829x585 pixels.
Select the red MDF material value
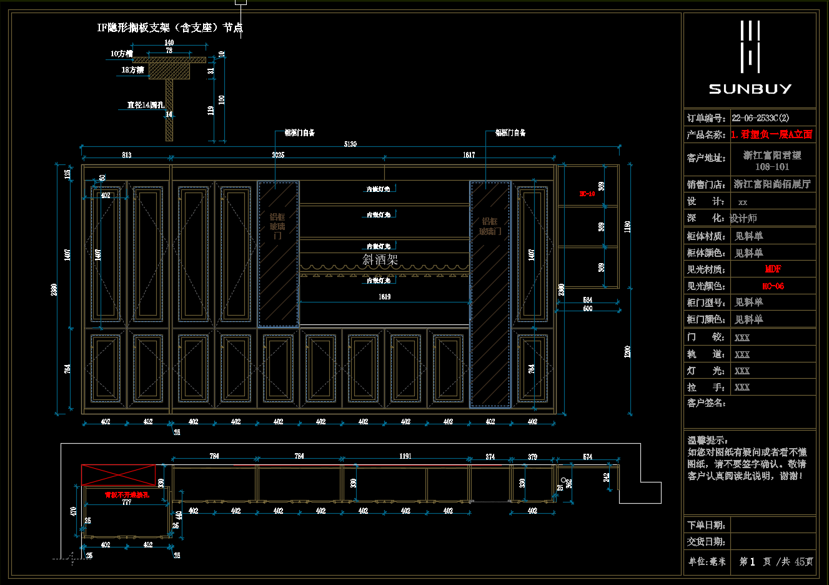click(773, 269)
